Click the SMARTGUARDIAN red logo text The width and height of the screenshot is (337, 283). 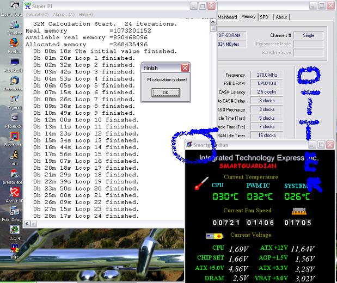point(248,166)
